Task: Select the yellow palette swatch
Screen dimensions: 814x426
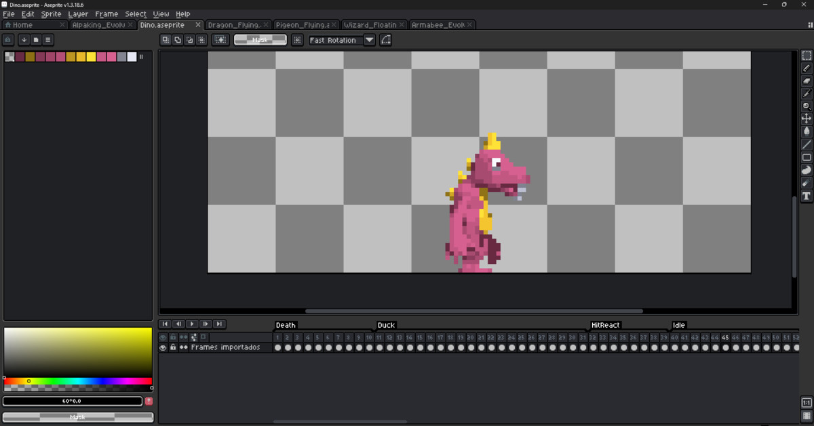Action: point(91,57)
